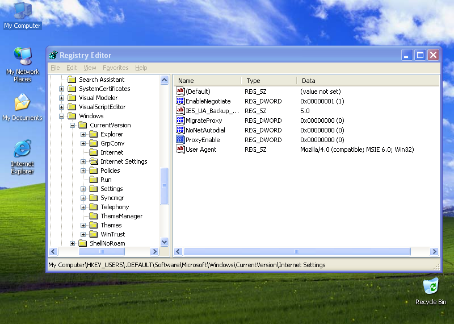Launch Internet Explorer desktop icon
The image size is (454, 324).
tap(22, 157)
